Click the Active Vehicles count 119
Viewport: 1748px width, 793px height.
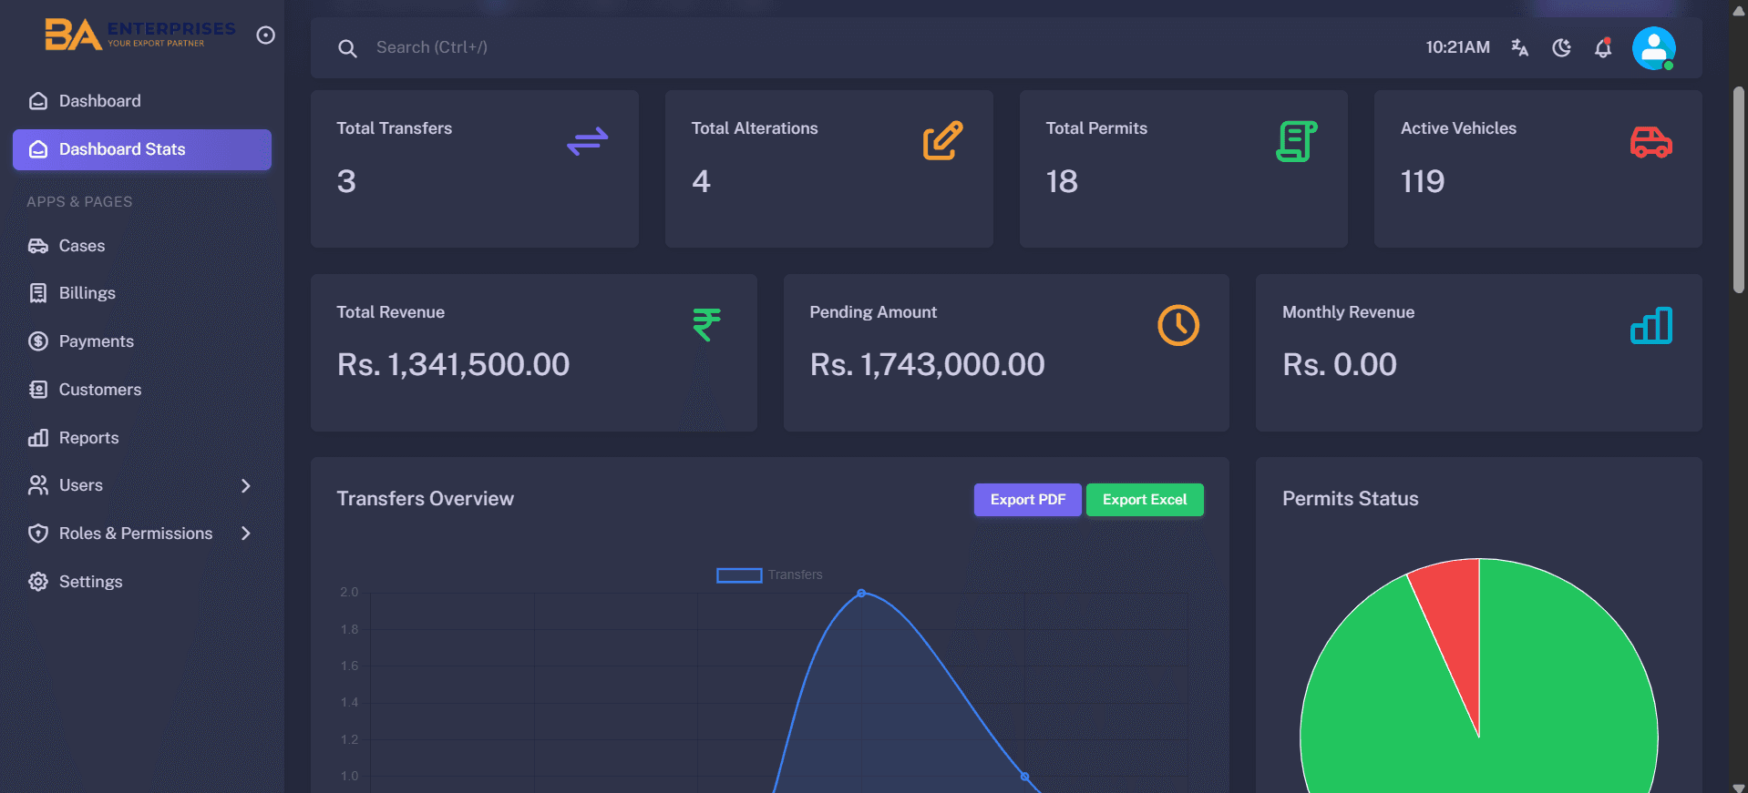[x=1422, y=182]
